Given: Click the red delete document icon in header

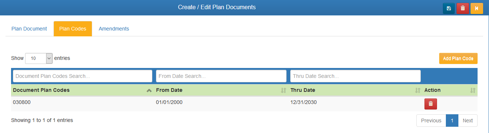Looking at the screenshot, I should [462, 8].
